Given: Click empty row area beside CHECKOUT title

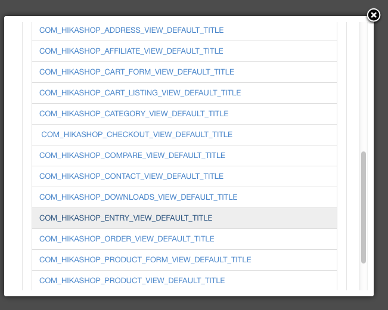Looking at the screenshot, I should 284,135.
